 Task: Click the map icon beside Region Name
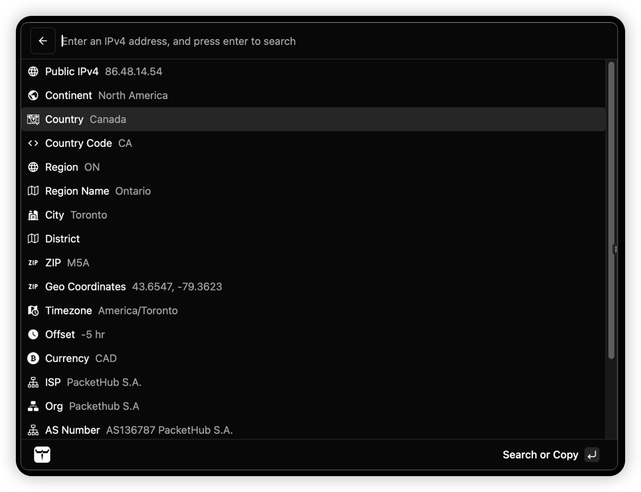pos(33,191)
